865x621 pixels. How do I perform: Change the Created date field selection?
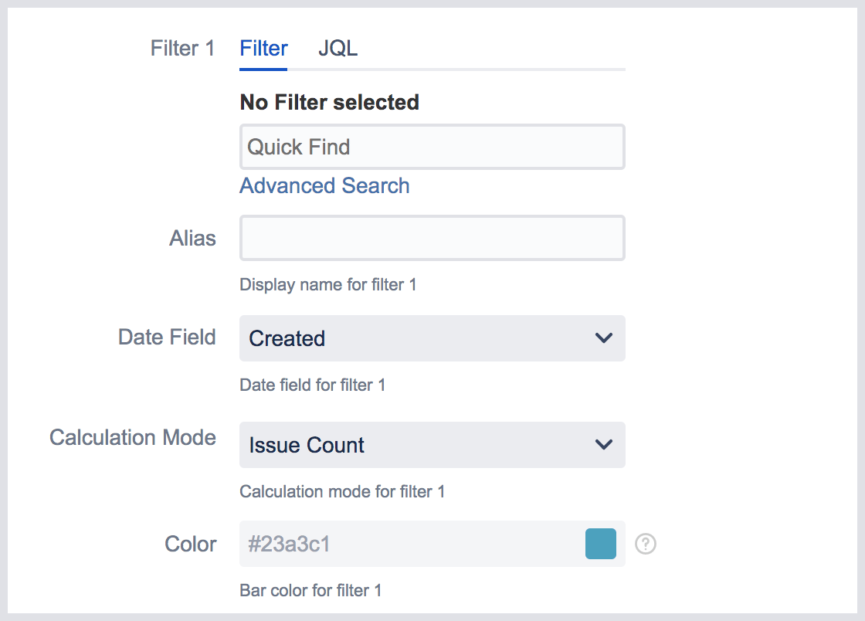(x=432, y=338)
